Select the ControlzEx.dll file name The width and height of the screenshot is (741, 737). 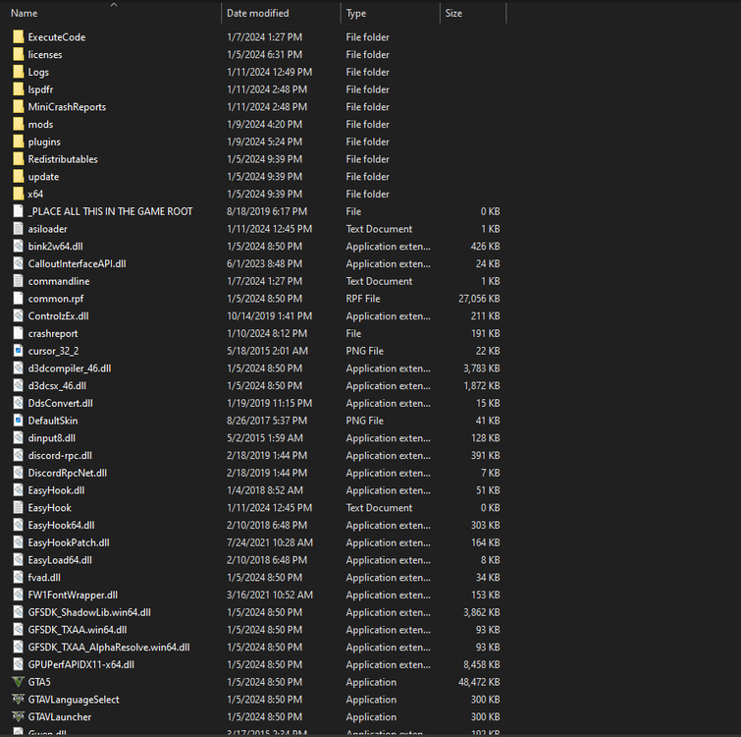point(58,316)
